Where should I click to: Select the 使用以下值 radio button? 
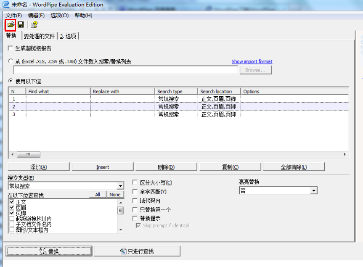(11, 81)
